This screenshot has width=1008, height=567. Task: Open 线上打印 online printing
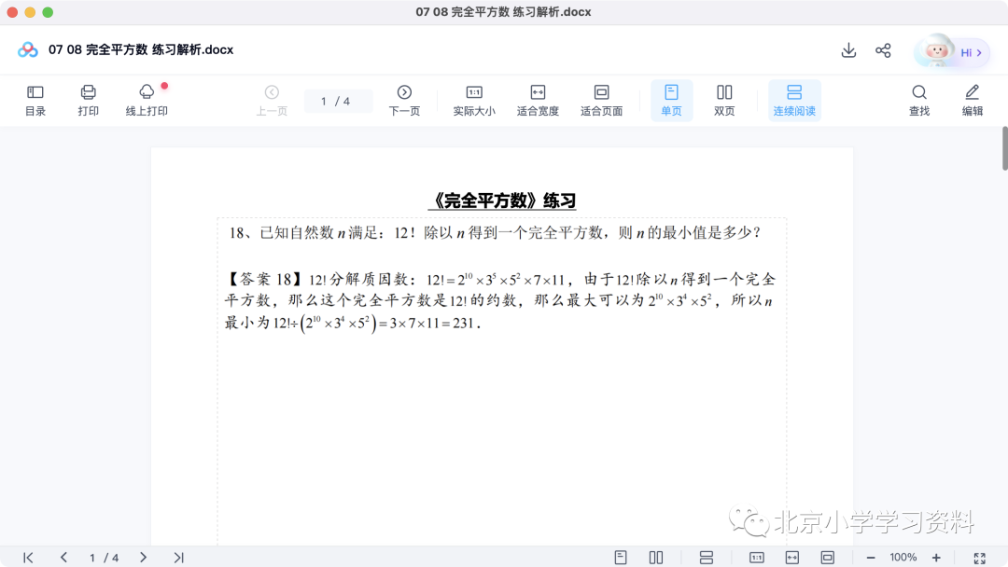point(147,100)
